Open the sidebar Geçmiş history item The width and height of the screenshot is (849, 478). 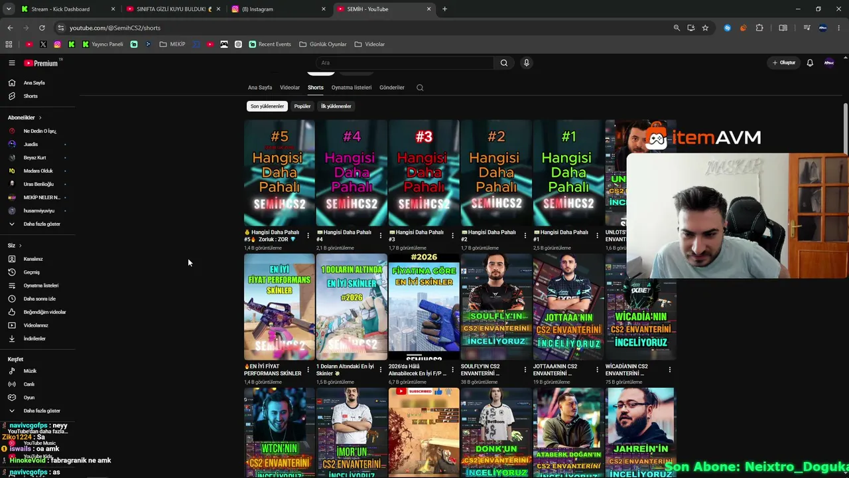coord(32,272)
